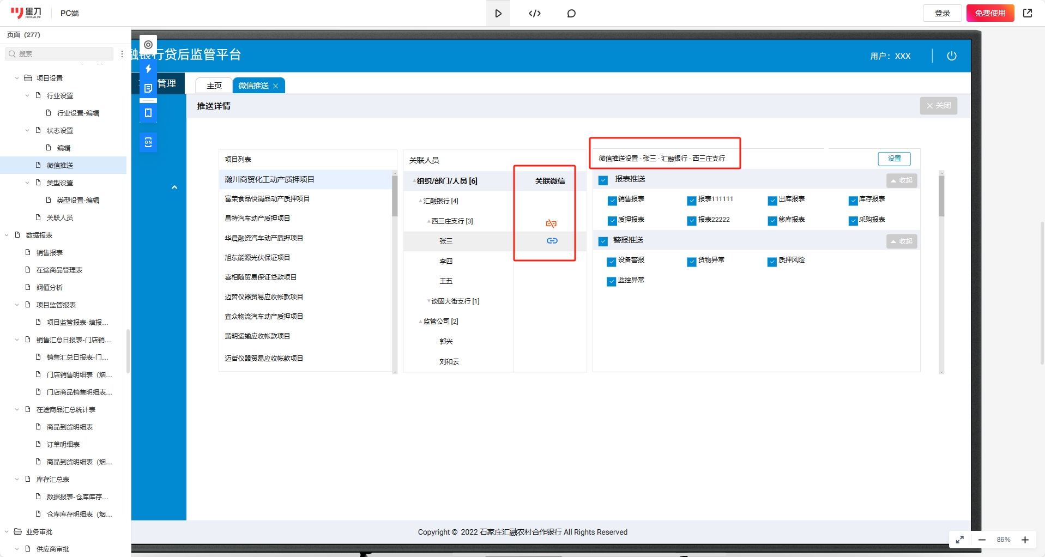The image size is (1045, 557).
Task: Toggle the 设备警报 checkbox
Action: pos(612,262)
